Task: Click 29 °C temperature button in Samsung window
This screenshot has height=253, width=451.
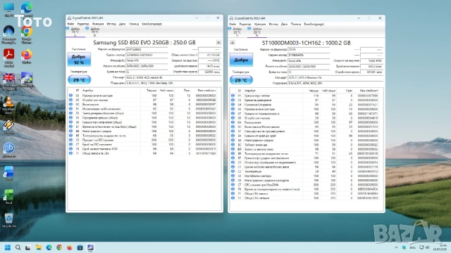Action: (x=79, y=79)
